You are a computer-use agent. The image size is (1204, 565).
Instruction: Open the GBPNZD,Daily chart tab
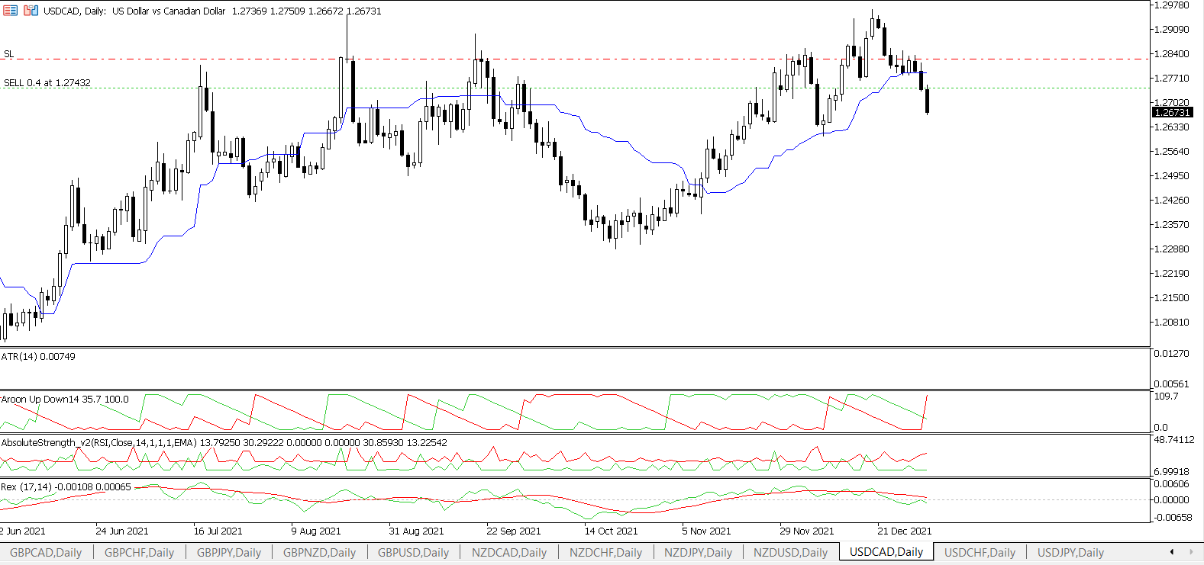(319, 553)
